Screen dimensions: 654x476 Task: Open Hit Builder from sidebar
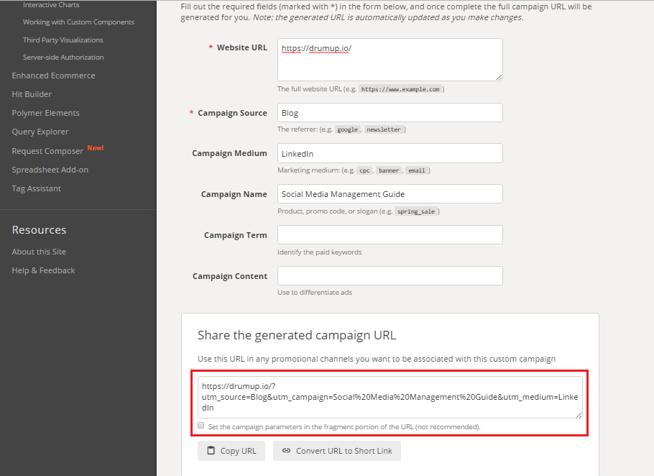[x=32, y=94]
